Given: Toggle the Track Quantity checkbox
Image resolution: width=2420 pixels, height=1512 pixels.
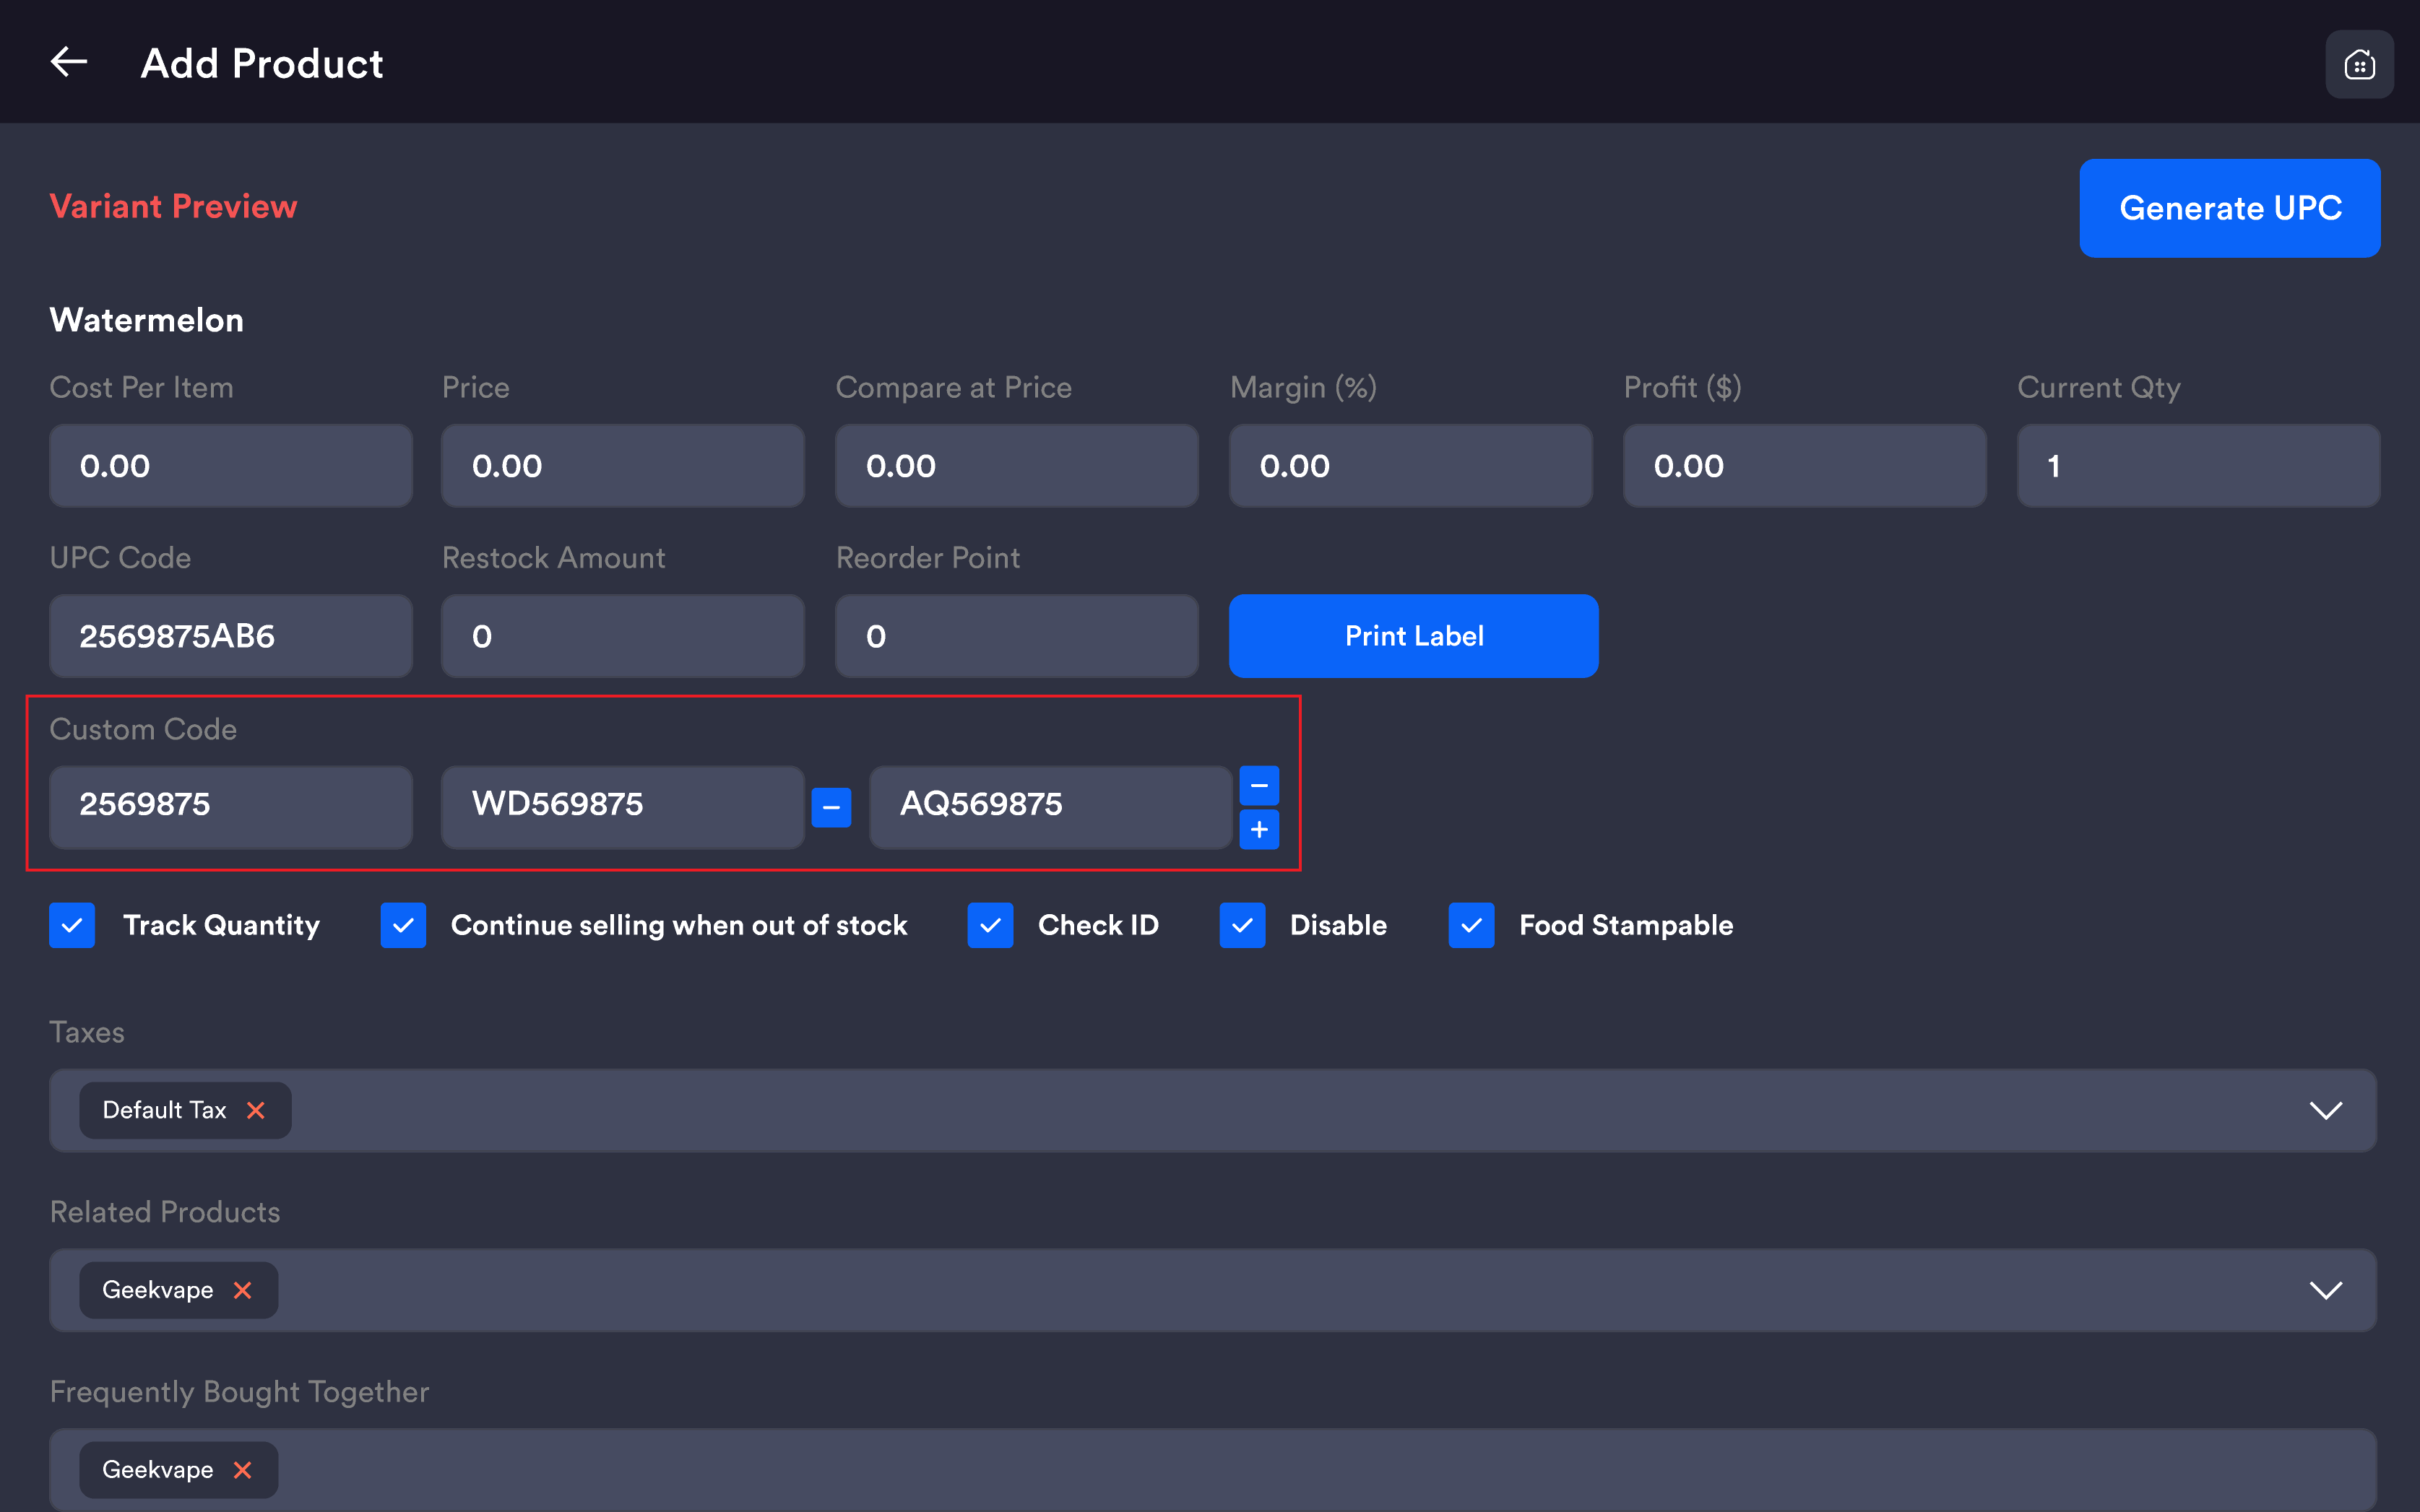Looking at the screenshot, I should pyautogui.click(x=72, y=925).
